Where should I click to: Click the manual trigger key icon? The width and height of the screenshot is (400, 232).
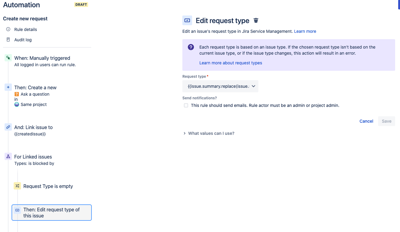point(8,57)
